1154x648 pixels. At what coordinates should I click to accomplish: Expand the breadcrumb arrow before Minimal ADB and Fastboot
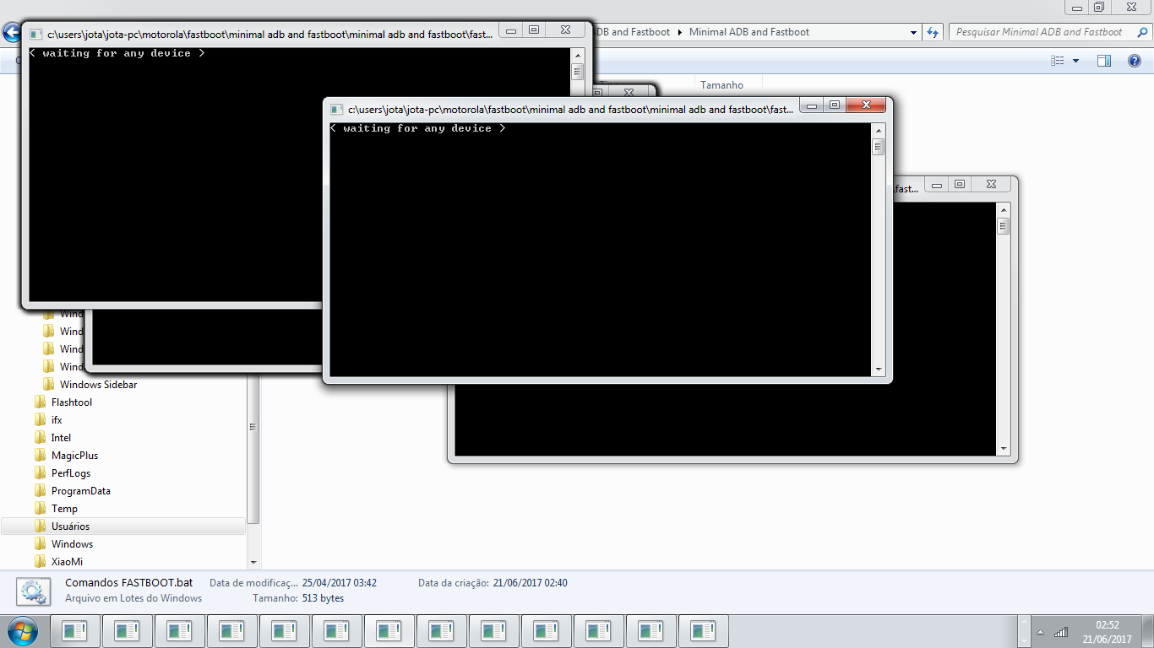tap(680, 32)
